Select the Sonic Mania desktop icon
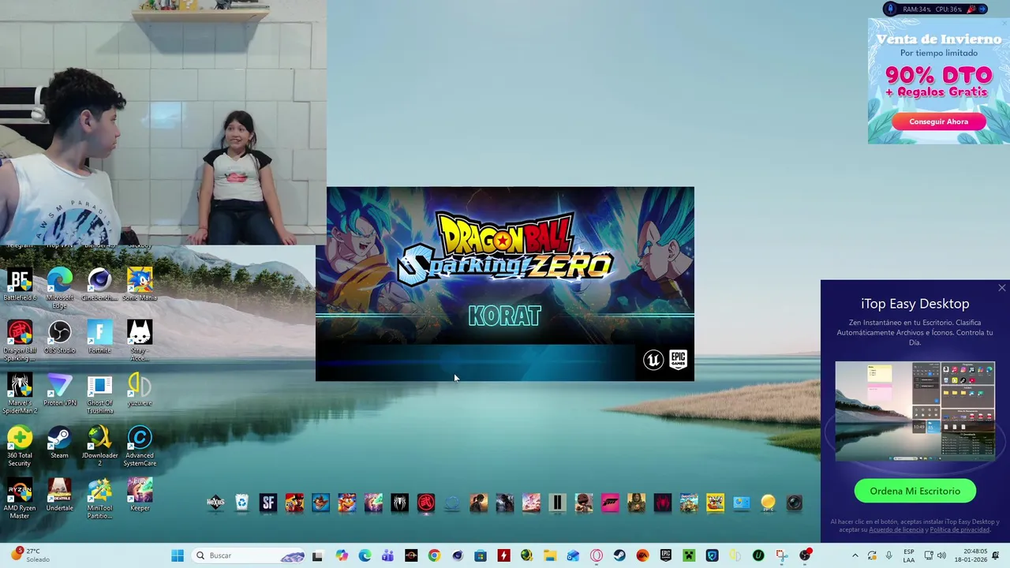 click(x=140, y=285)
